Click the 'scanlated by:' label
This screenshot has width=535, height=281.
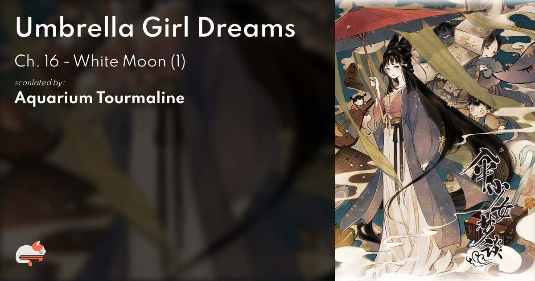click(x=40, y=83)
